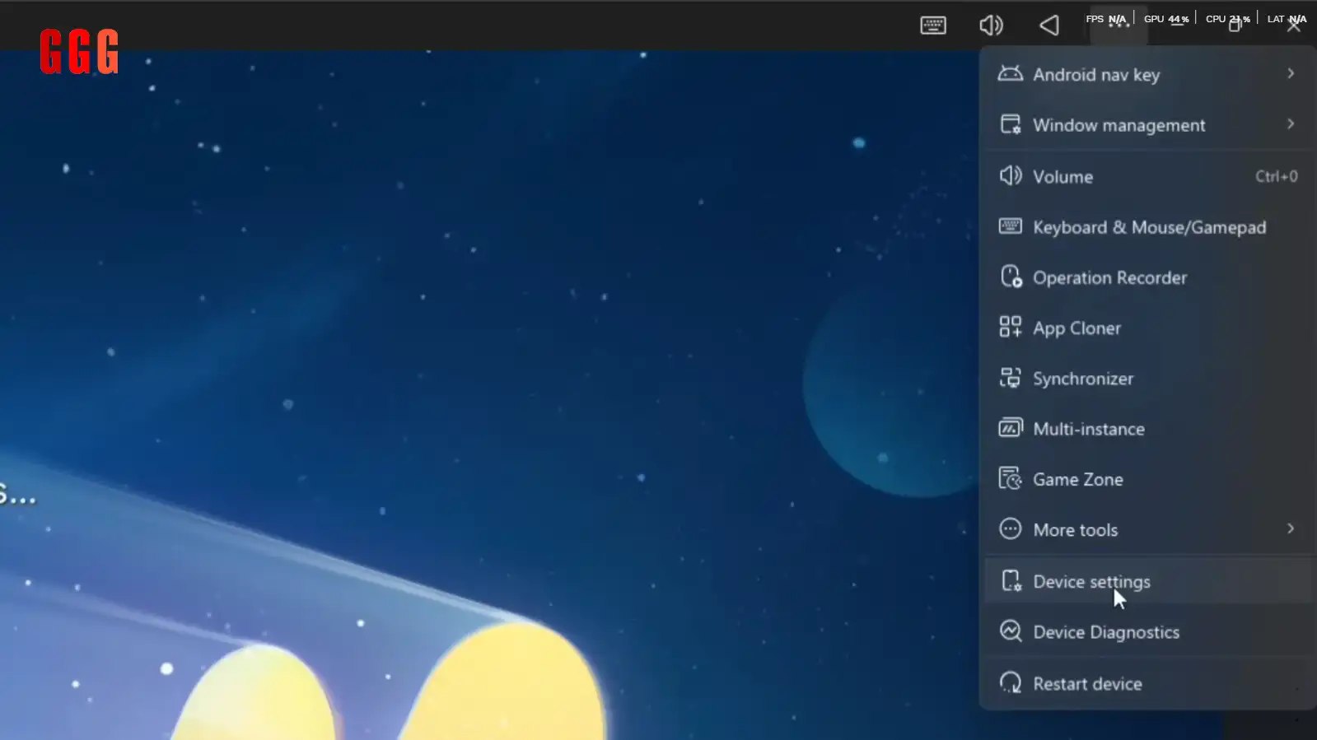The width and height of the screenshot is (1317, 740).
Task: Toggle the three-dot menu button in top bar
Action: [x=1118, y=26]
